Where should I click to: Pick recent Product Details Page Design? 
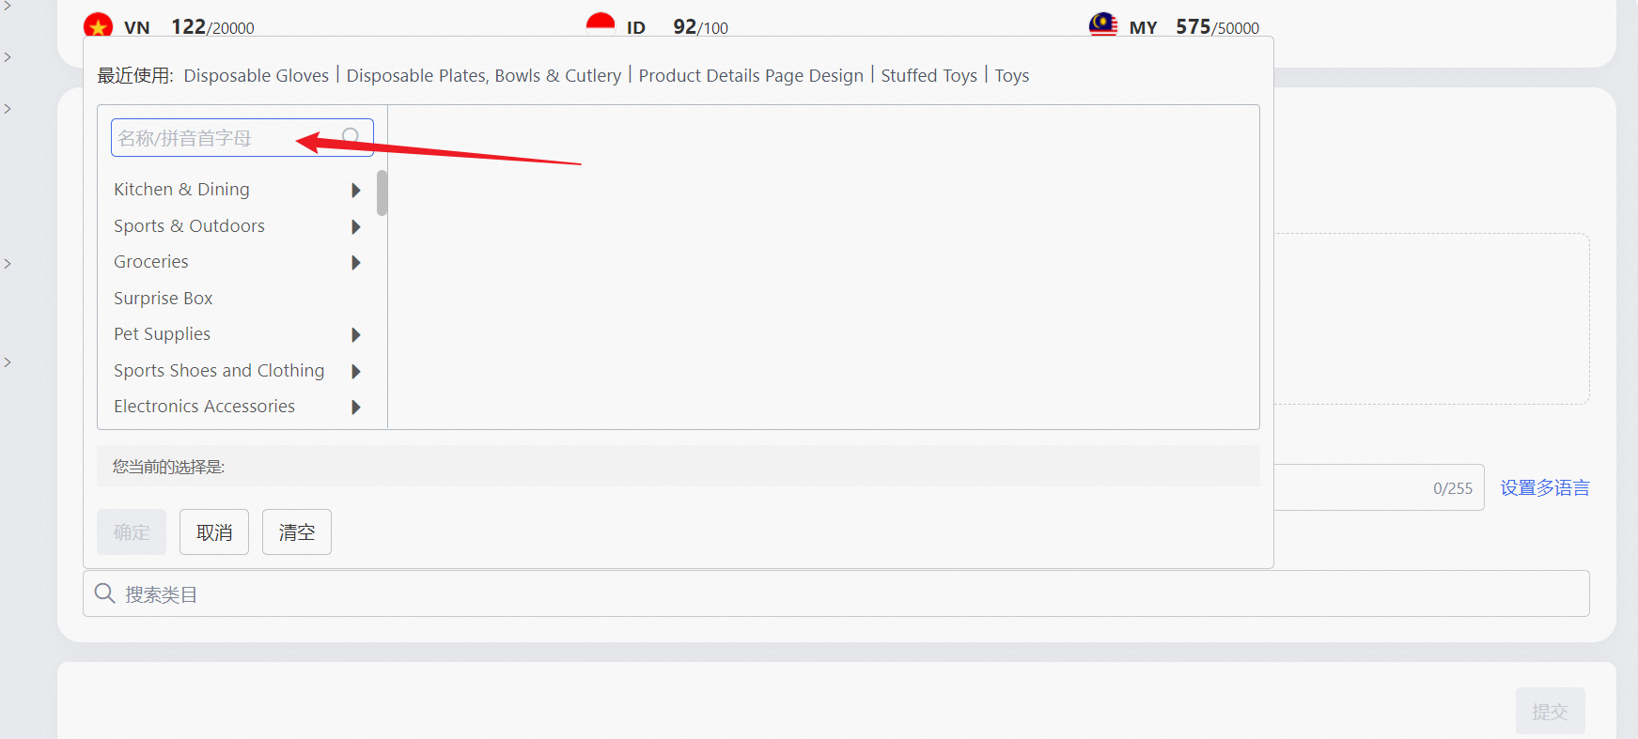(x=751, y=76)
